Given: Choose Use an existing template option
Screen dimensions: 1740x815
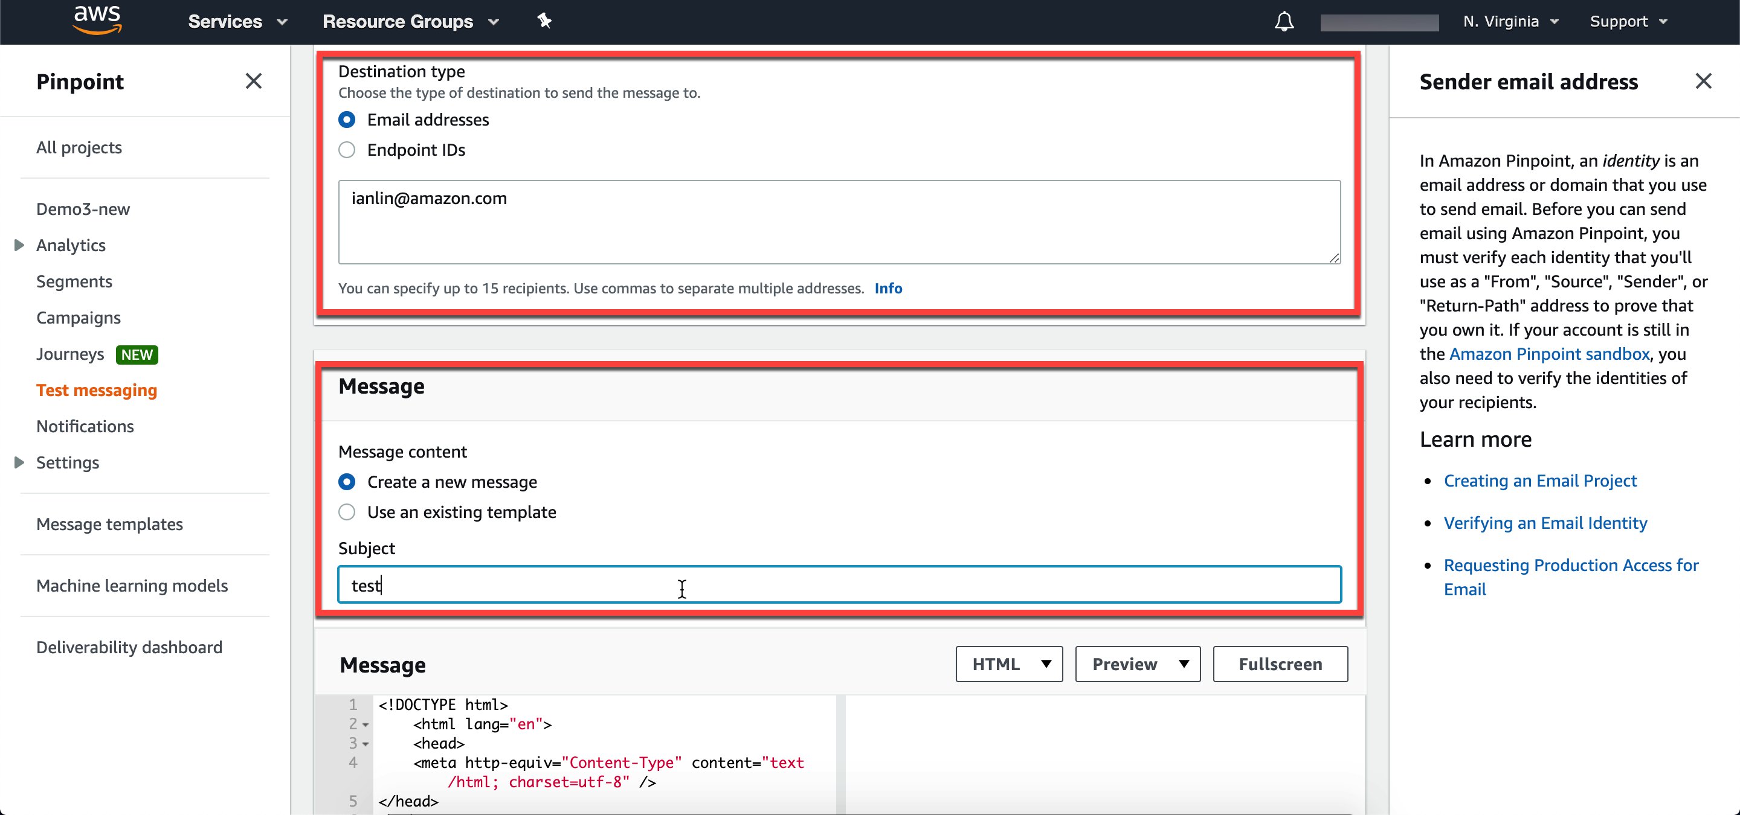Looking at the screenshot, I should point(347,512).
